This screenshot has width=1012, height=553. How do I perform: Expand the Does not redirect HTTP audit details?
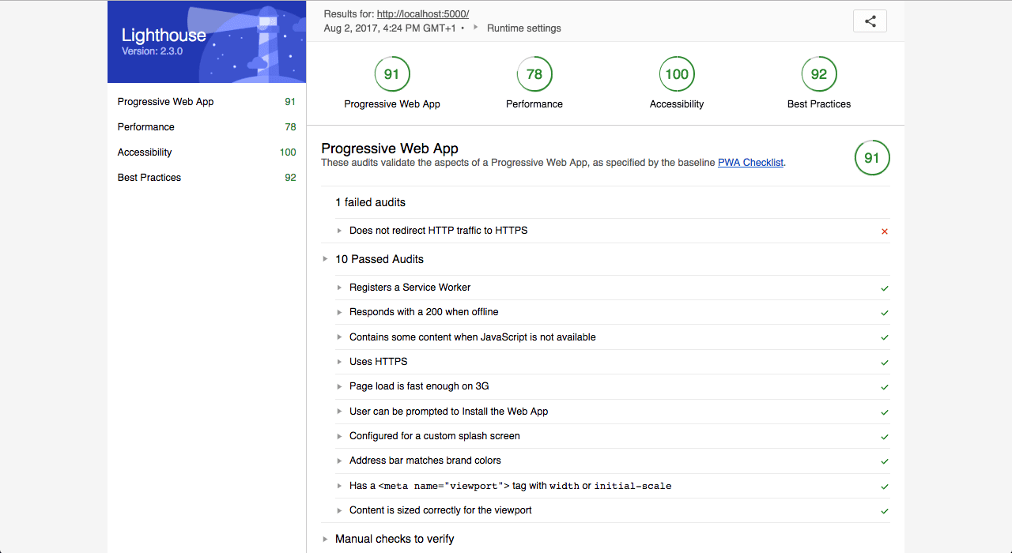coord(340,231)
